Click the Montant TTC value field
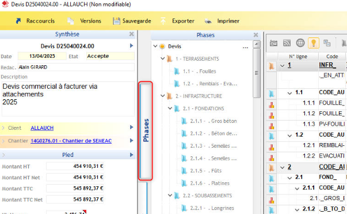 tap(75, 188)
